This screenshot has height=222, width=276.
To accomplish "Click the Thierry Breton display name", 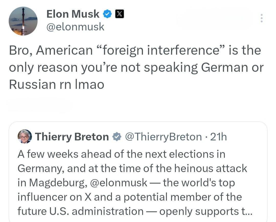I will click(72, 137).
